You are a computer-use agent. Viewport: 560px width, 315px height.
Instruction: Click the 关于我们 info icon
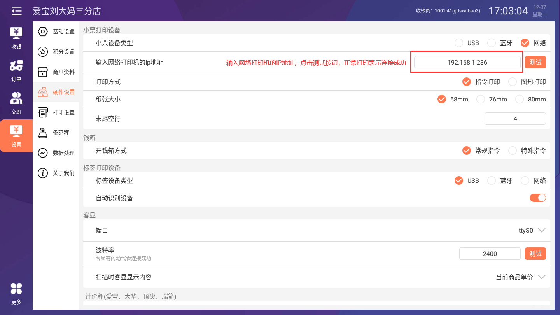coord(42,173)
